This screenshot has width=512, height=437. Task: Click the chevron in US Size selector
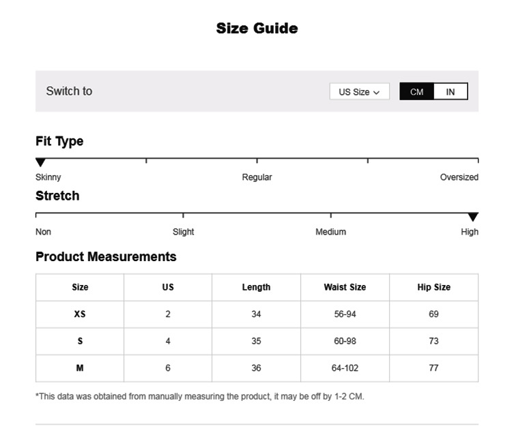tap(377, 93)
